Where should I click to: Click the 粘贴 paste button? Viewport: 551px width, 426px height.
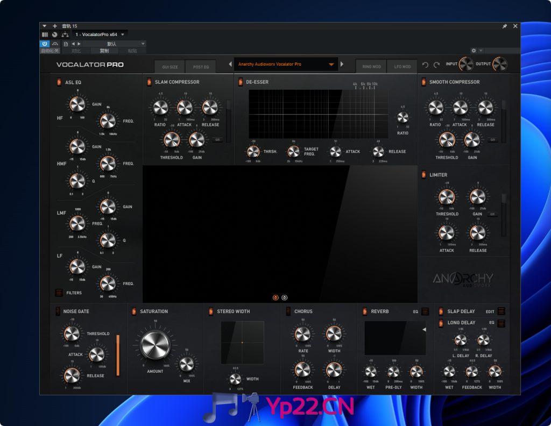coord(132,51)
